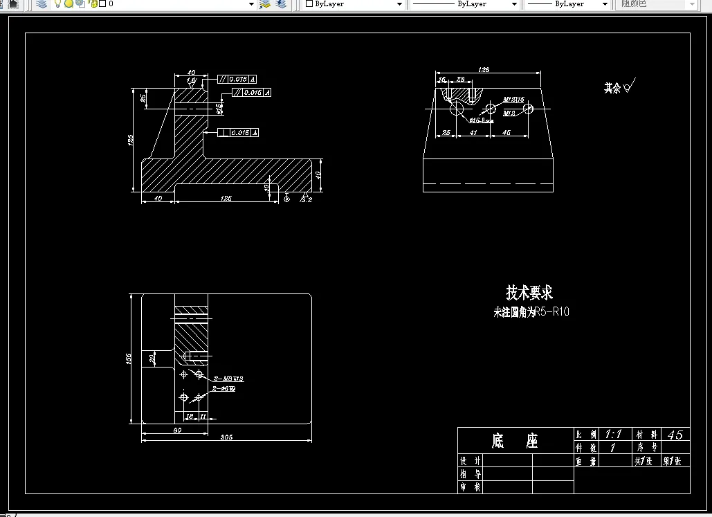Select the 底座 title in the title block

tap(515, 441)
